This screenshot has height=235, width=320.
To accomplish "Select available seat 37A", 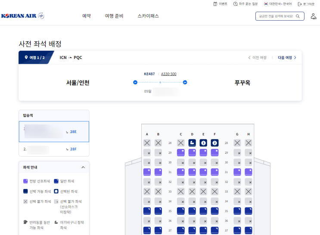I will [x=147, y=230].
